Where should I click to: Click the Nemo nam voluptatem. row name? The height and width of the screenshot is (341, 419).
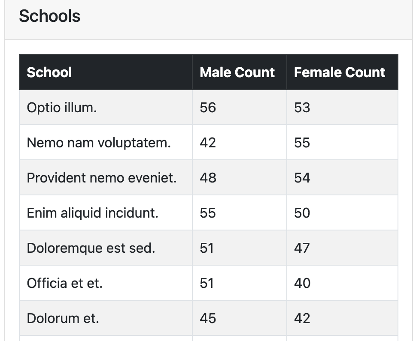point(99,143)
